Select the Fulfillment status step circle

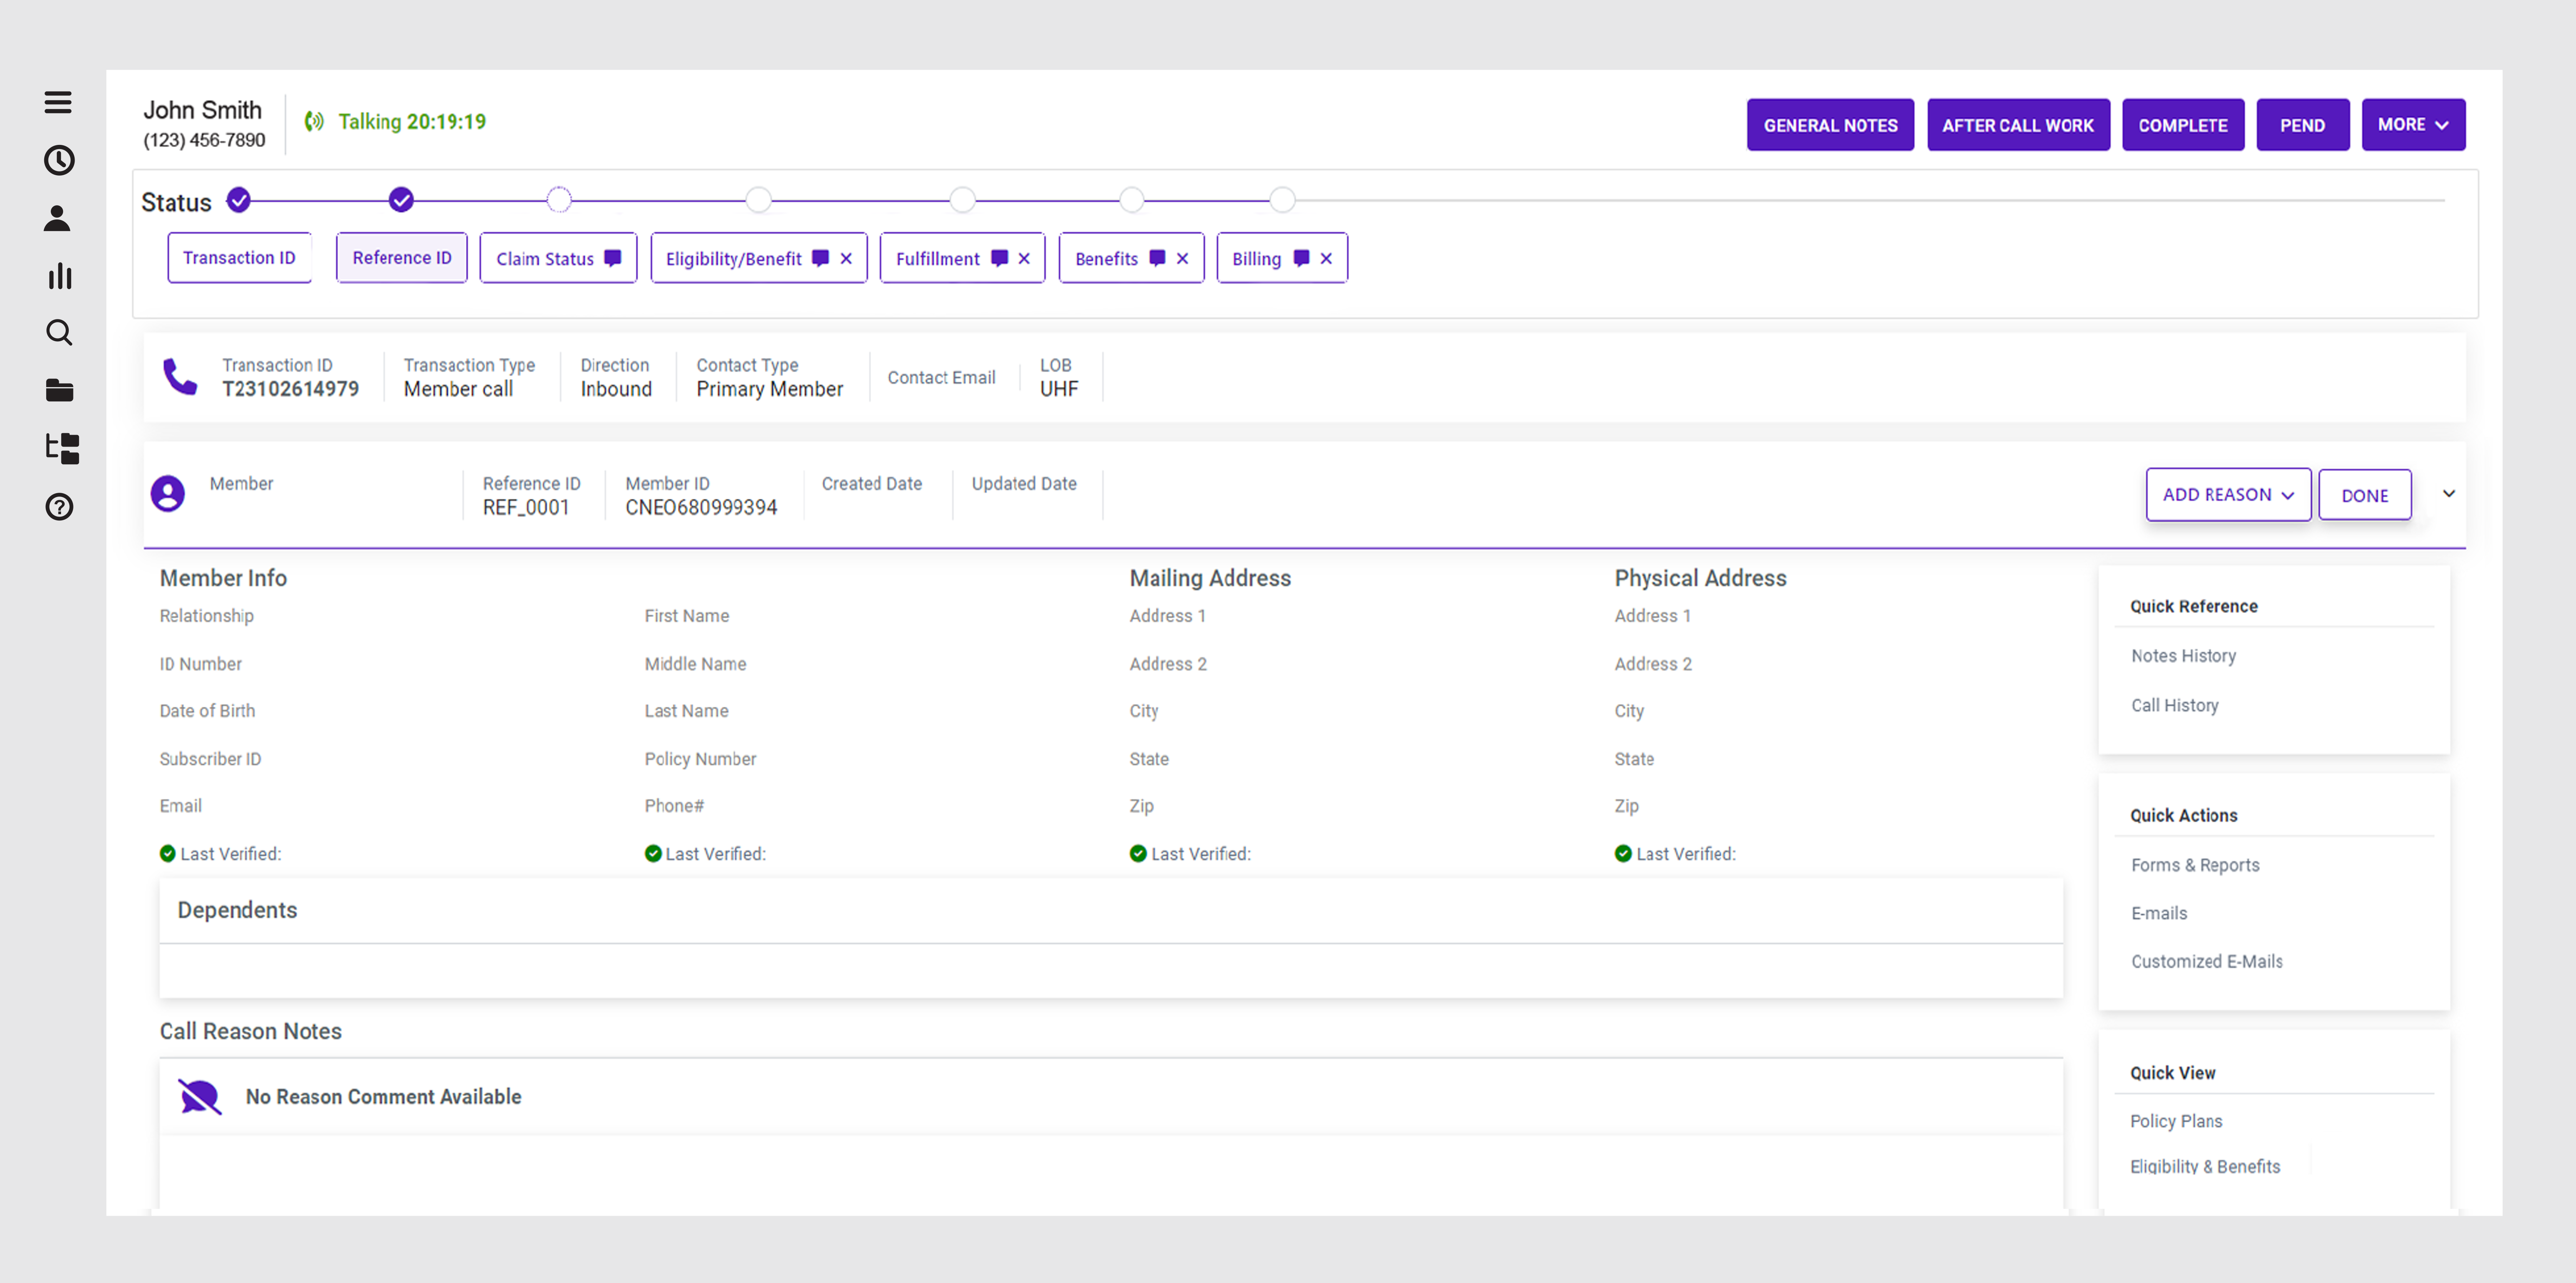pos(962,200)
